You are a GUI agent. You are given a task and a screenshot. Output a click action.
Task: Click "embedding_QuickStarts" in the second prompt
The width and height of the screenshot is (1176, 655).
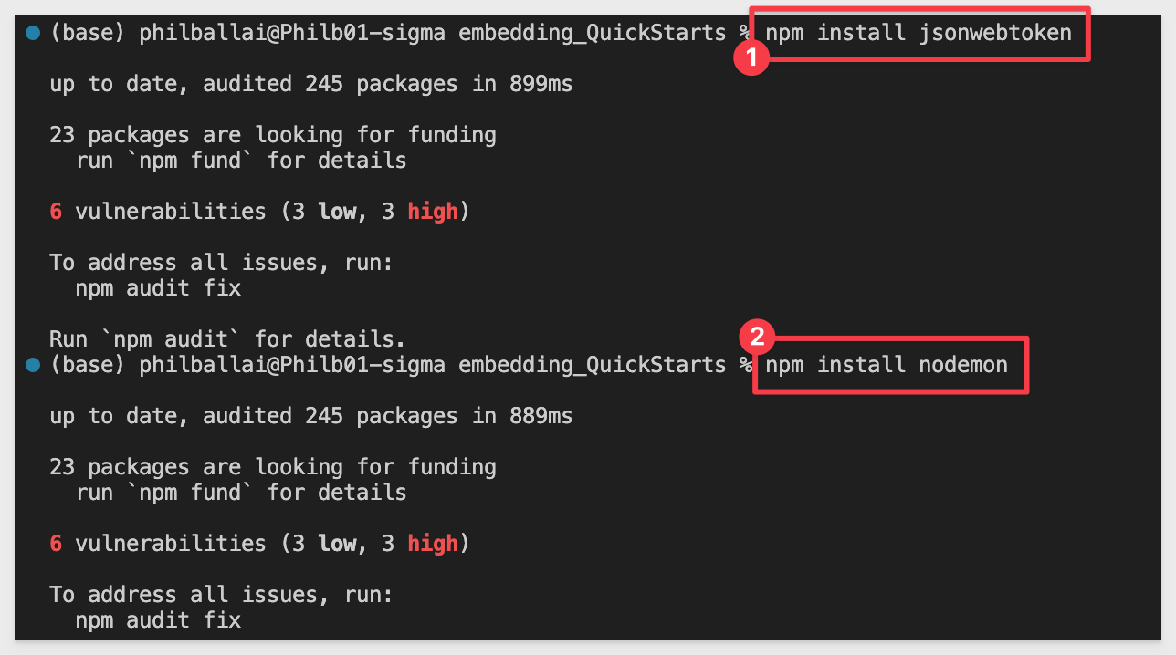tap(592, 365)
